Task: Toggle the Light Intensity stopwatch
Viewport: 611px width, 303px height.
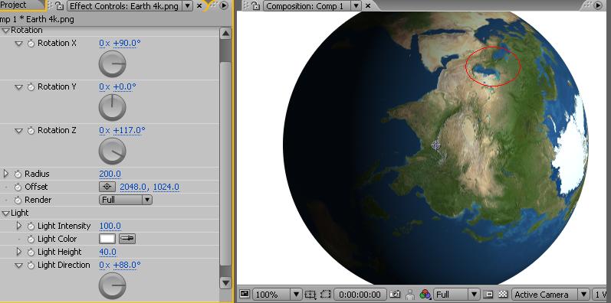Action: point(31,226)
